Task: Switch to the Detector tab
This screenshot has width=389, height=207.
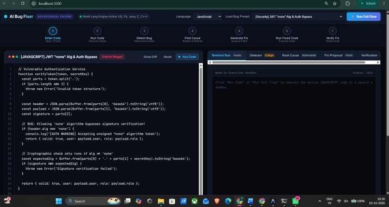Action: [x=262, y=55]
